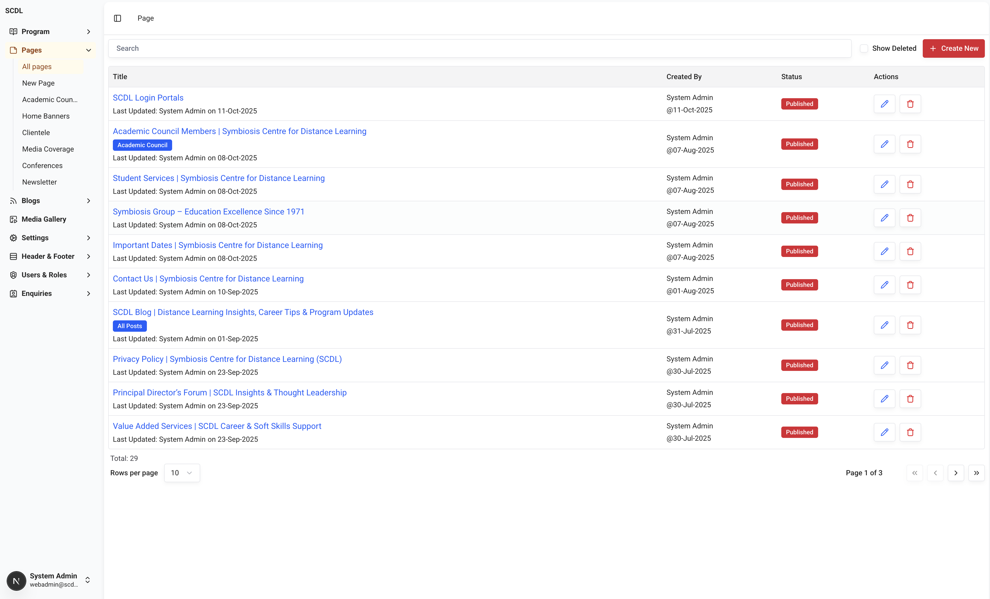The image size is (990, 599).
Task: Expand the Program menu section
Action: click(x=50, y=31)
